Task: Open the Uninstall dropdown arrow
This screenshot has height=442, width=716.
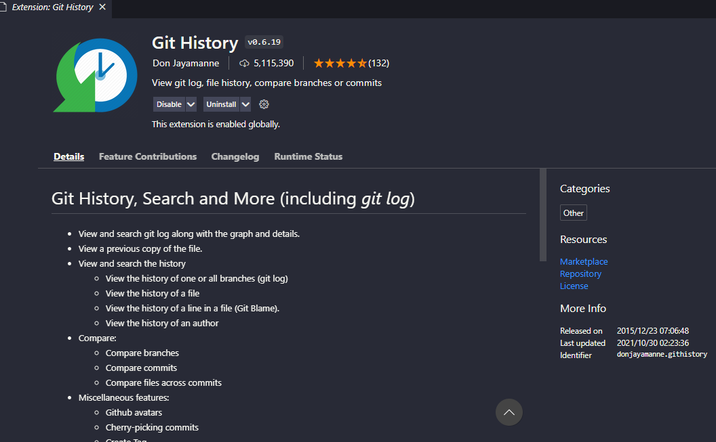Action: point(245,104)
